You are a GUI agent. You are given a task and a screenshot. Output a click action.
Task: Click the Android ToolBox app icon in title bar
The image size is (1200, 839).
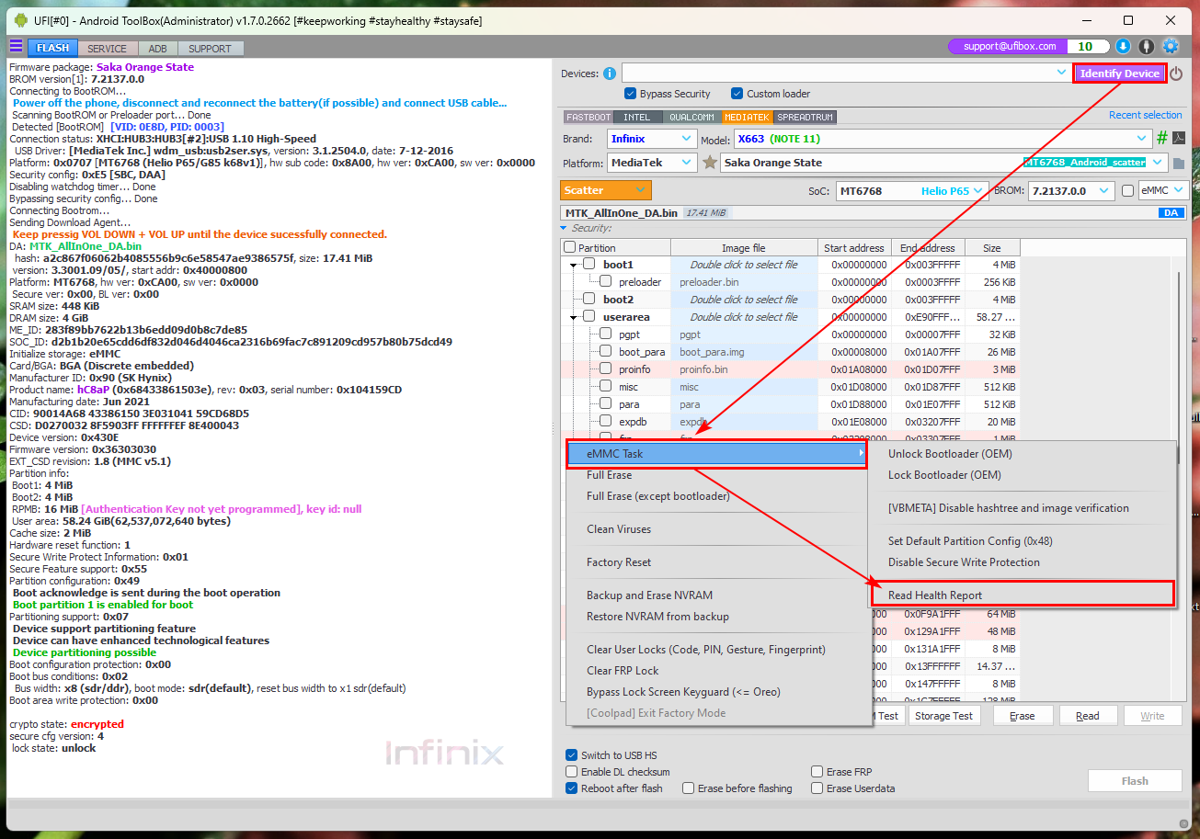pyautogui.click(x=20, y=20)
